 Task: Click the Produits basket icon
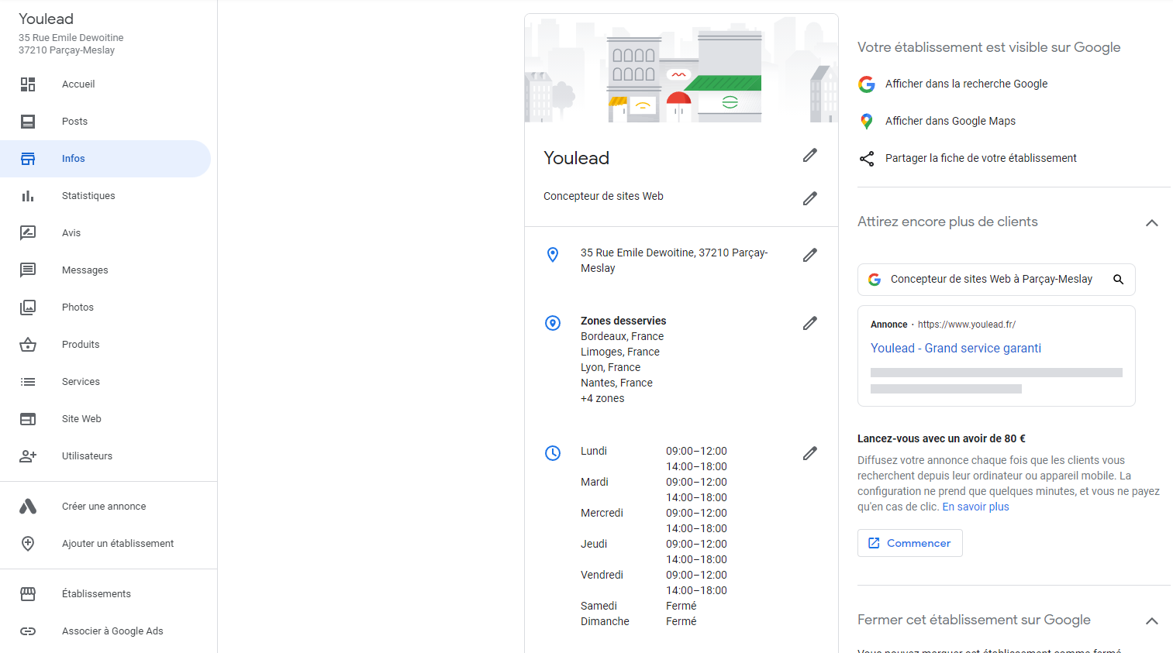pyautogui.click(x=28, y=345)
